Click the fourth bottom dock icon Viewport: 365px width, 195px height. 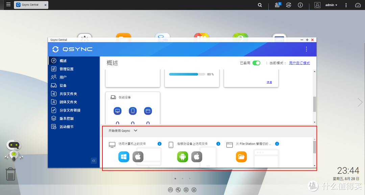(194, 190)
